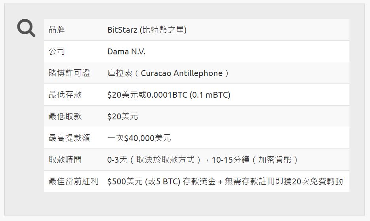Viewport: 370px width, 221px height.
Task: Select the 品牌 label cell
Action: pos(57,30)
